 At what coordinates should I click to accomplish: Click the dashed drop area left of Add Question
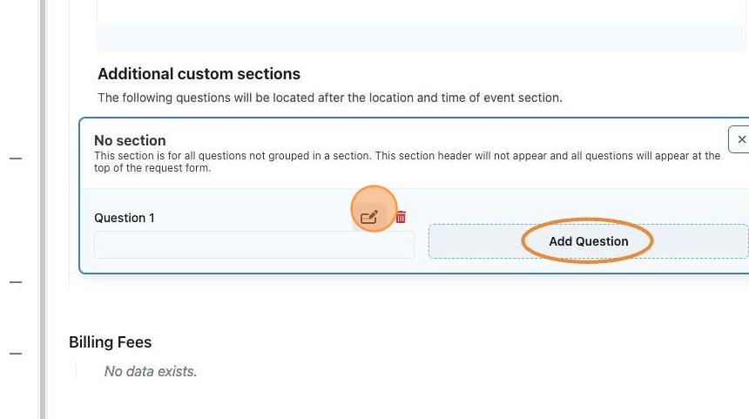[x=476, y=241]
